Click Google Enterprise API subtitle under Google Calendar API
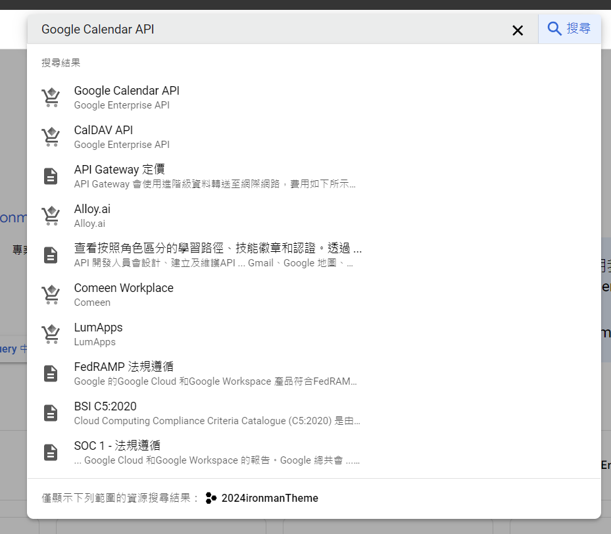 click(122, 105)
